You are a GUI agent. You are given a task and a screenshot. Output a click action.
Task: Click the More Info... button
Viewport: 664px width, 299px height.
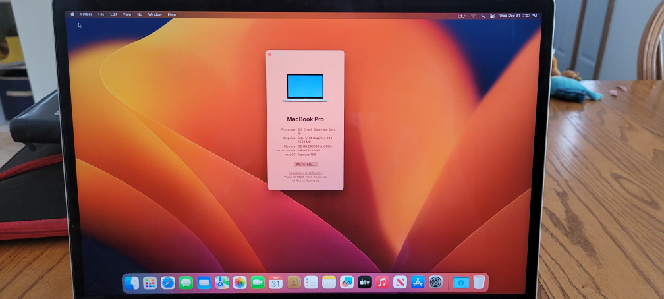pos(306,165)
